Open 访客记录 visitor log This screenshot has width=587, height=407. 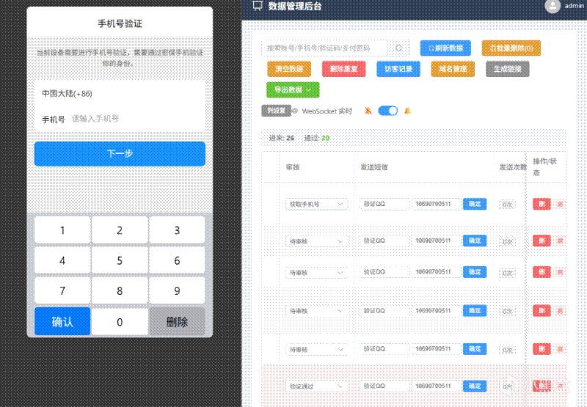pyautogui.click(x=398, y=69)
